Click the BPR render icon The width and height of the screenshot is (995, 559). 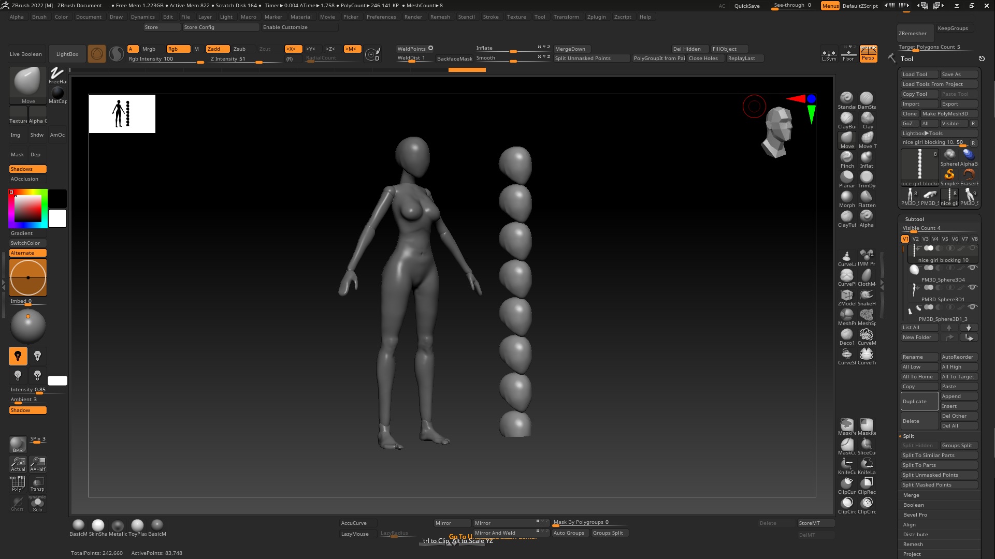click(18, 444)
